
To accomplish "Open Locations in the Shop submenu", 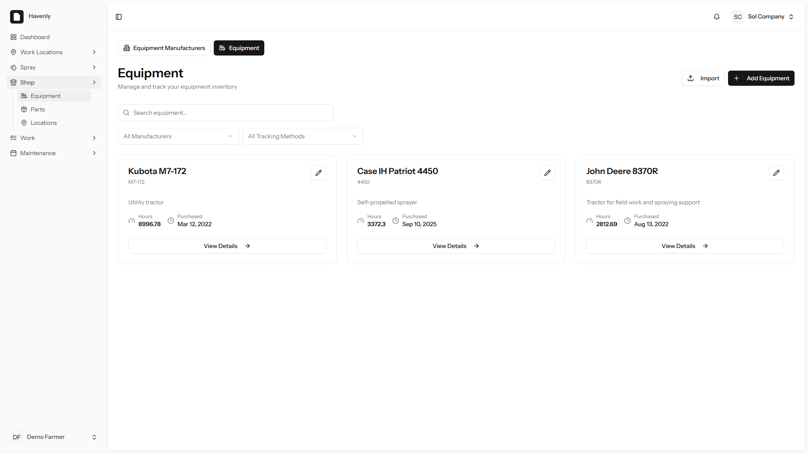I will [54, 123].
